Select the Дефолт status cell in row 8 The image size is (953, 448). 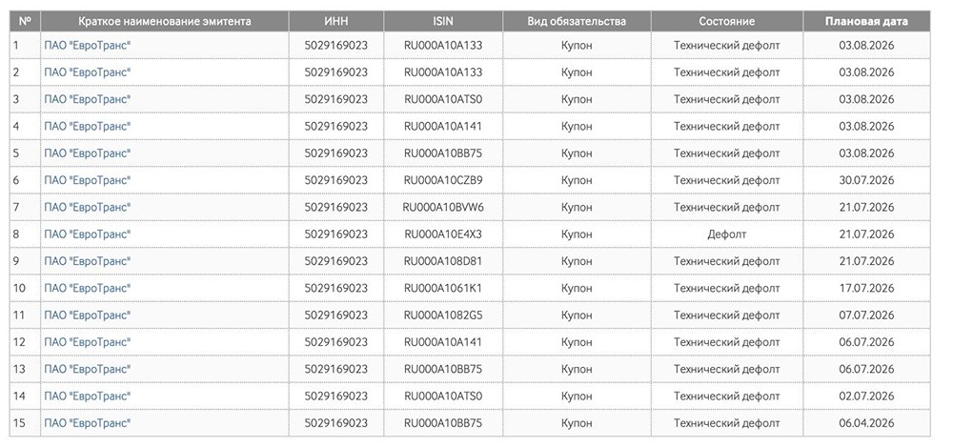click(x=726, y=234)
